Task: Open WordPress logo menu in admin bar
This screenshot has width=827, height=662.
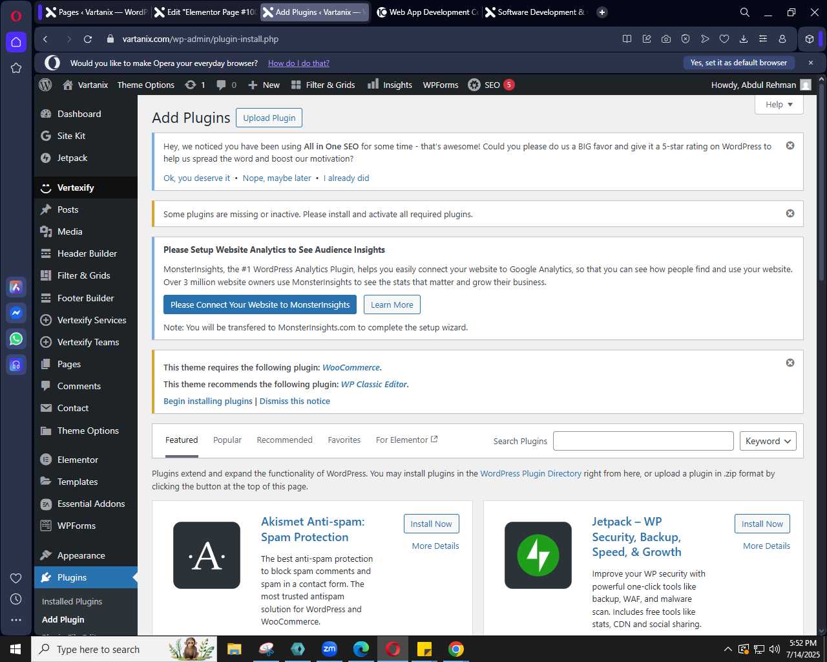Action: pos(45,85)
